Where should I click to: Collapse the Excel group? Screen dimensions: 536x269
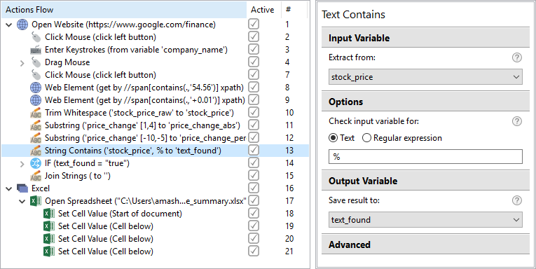(x=9, y=188)
